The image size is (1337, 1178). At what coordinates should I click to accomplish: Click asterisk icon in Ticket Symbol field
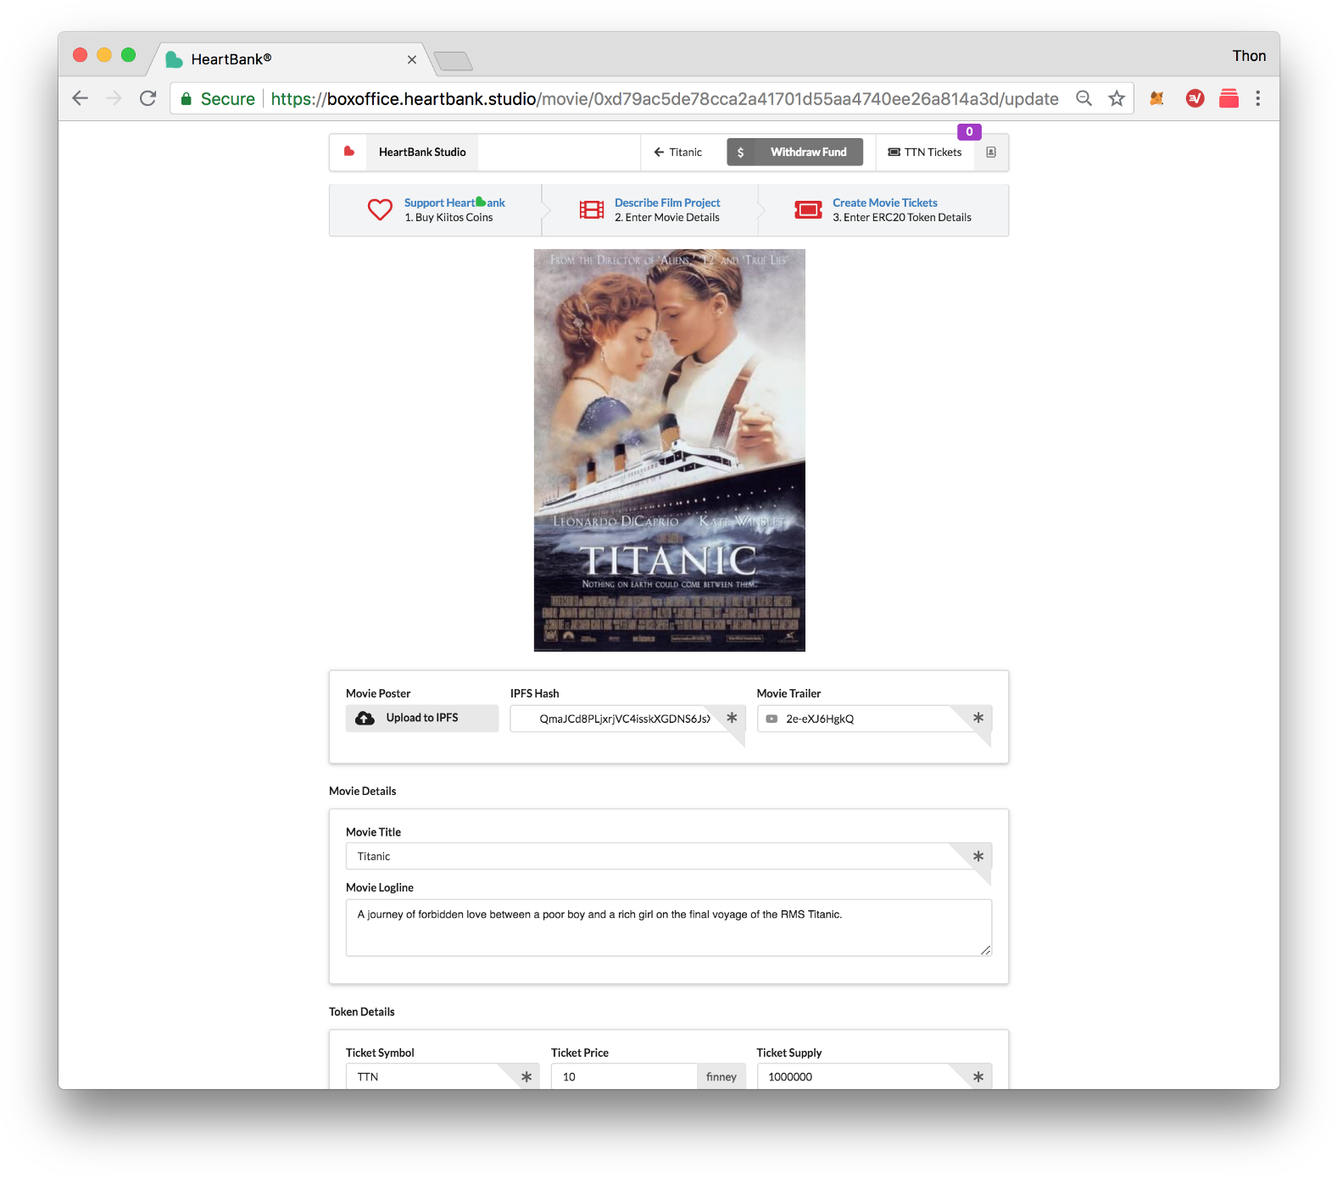click(526, 1076)
